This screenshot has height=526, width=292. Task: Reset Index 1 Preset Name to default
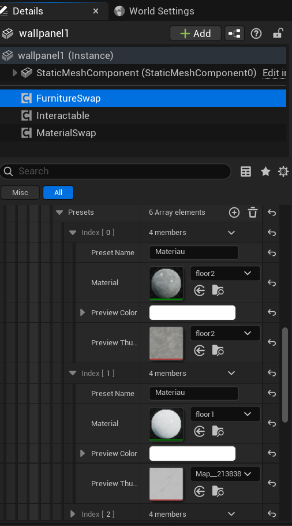272,393
